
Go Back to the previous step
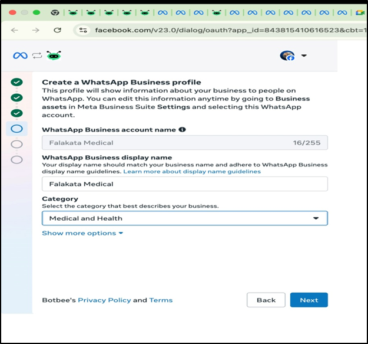[266, 300]
